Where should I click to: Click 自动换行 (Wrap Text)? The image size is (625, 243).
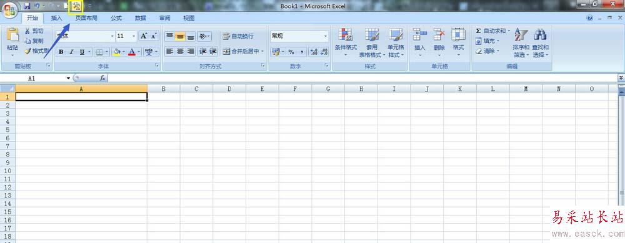point(238,36)
